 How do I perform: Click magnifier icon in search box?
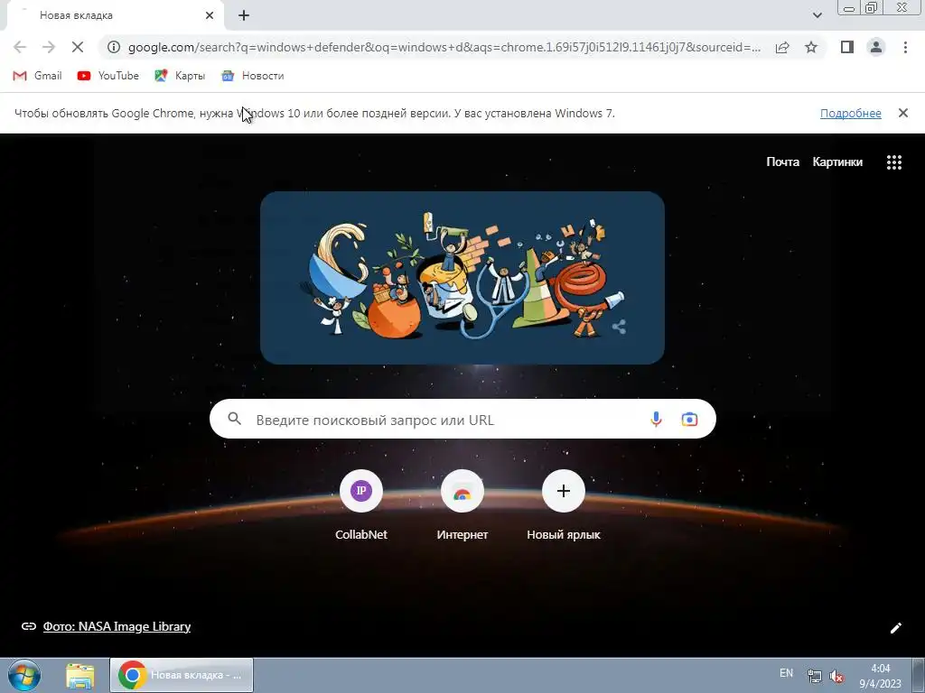tap(234, 419)
